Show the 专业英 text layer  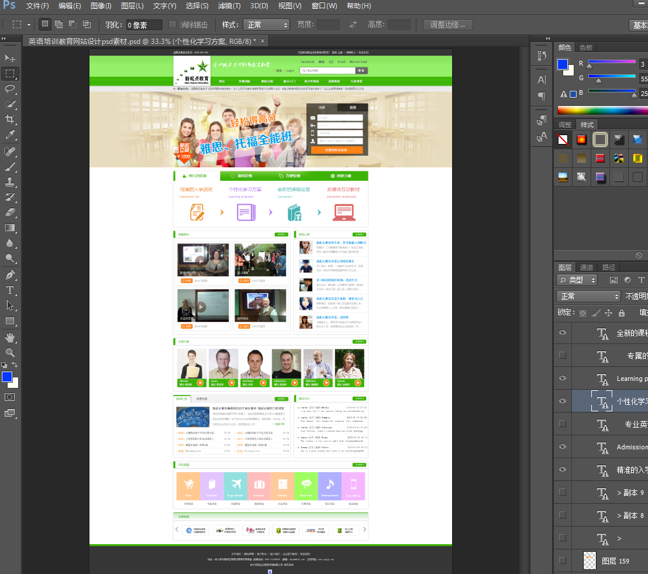(x=563, y=424)
